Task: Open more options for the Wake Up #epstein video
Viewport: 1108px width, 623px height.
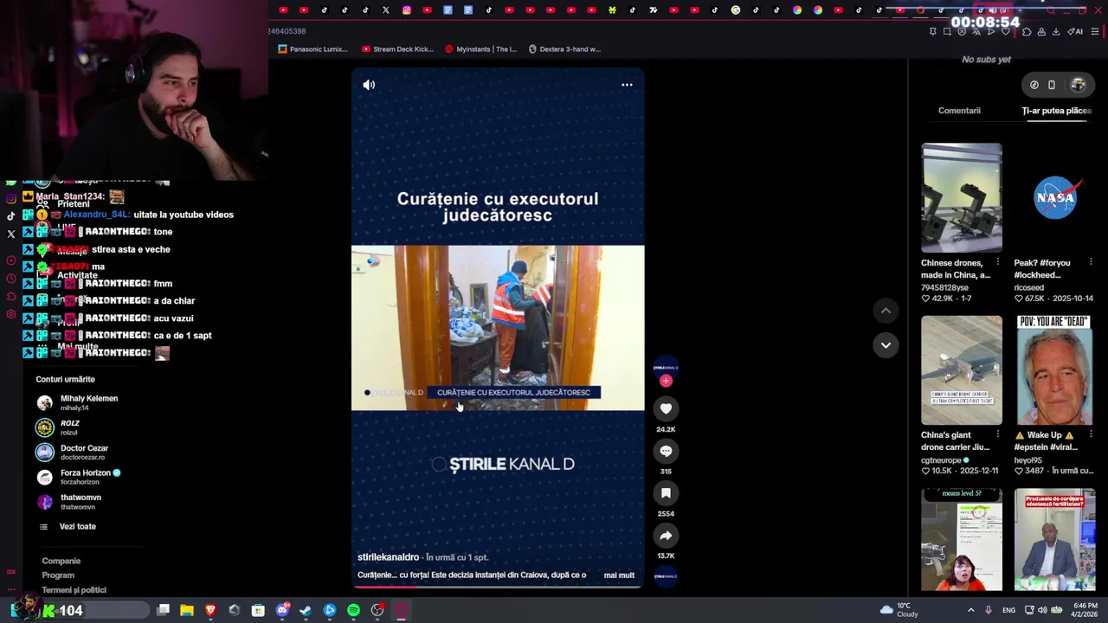Action: [1091, 434]
